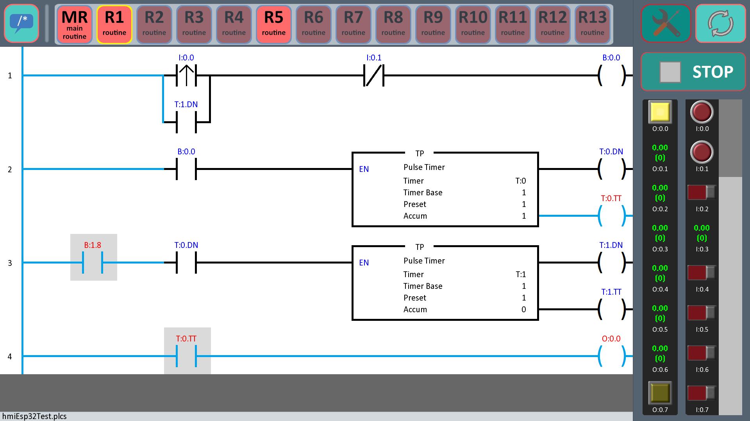Viewport: 750px width, 421px height.
Task: Stop the running PLC program
Action: coord(693,72)
